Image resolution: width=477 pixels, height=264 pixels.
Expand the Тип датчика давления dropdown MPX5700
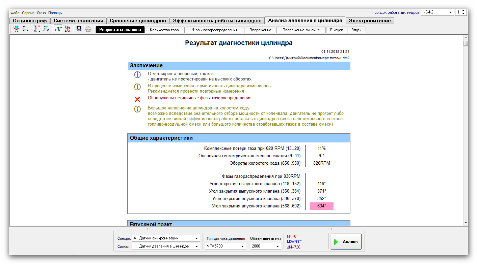243,246
